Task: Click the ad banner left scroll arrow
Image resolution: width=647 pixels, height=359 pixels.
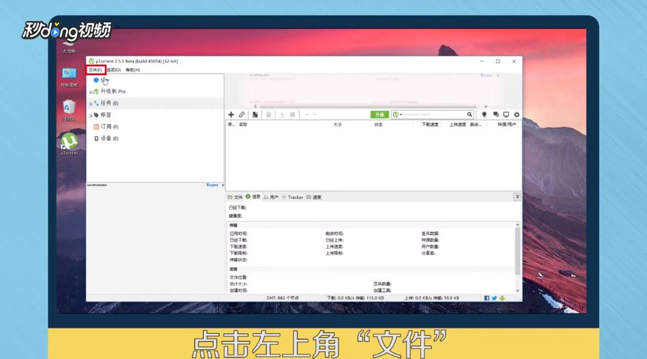Action: tap(255, 106)
